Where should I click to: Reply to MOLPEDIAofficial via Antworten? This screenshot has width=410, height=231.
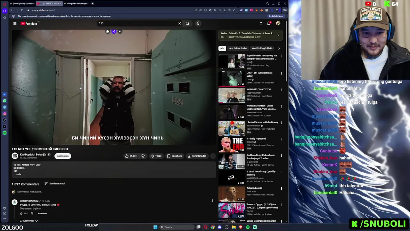click(42, 213)
